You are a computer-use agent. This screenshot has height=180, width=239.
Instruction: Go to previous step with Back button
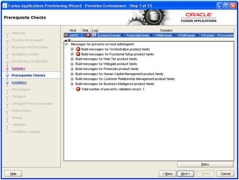click(167, 174)
